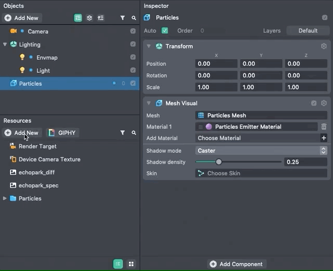Image resolution: width=333 pixels, height=271 pixels.
Task: Click the Position X field
Action: pos(216,63)
